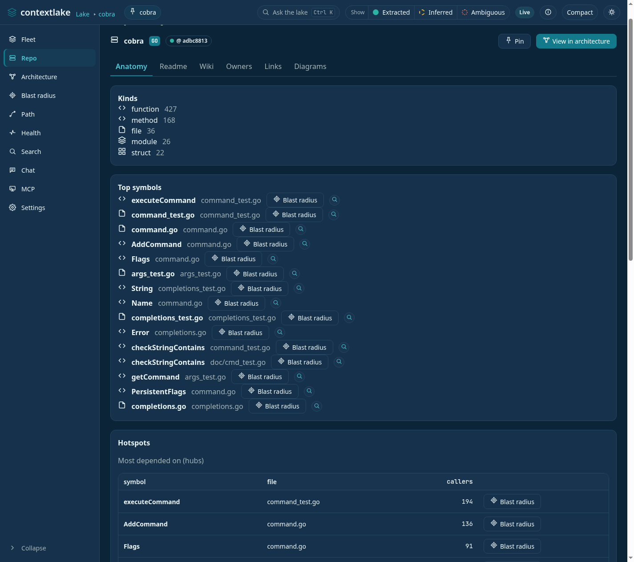Click the magnifier icon for checkStringContains in command_test.go
The width and height of the screenshot is (634, 562).
pyautogui.click(x=344, y=347)
